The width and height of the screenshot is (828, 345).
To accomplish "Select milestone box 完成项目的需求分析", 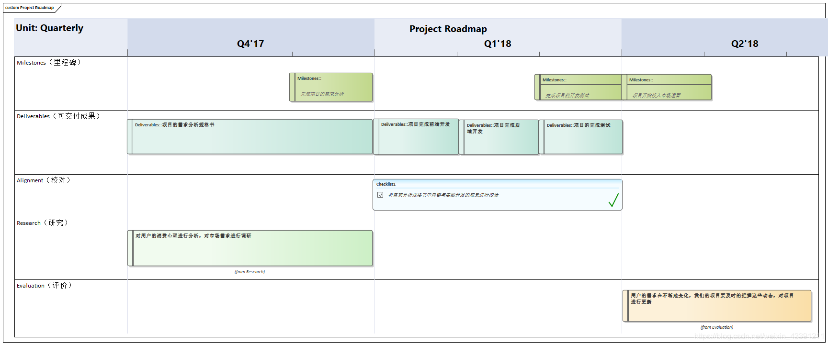I will coord(331,87).
